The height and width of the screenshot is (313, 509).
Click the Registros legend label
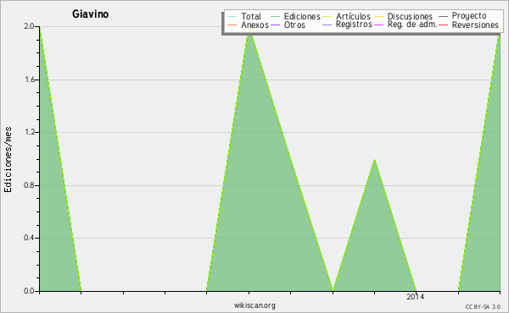(x=354, y=25)
